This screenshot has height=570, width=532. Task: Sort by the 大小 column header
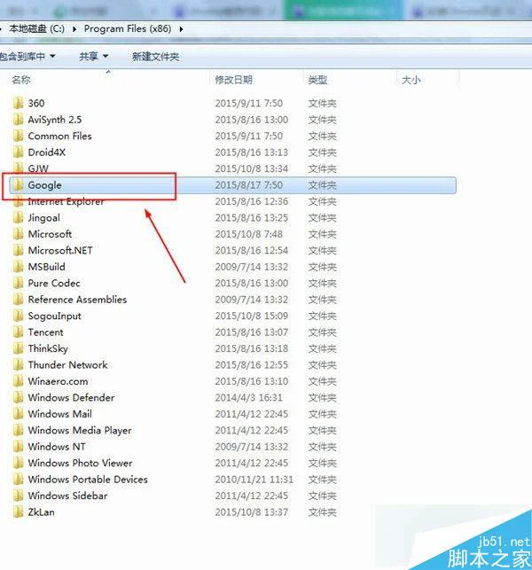coord(411,80)
